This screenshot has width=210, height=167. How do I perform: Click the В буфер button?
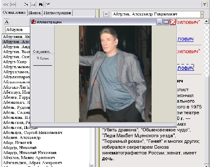click(x=43, y=58)
